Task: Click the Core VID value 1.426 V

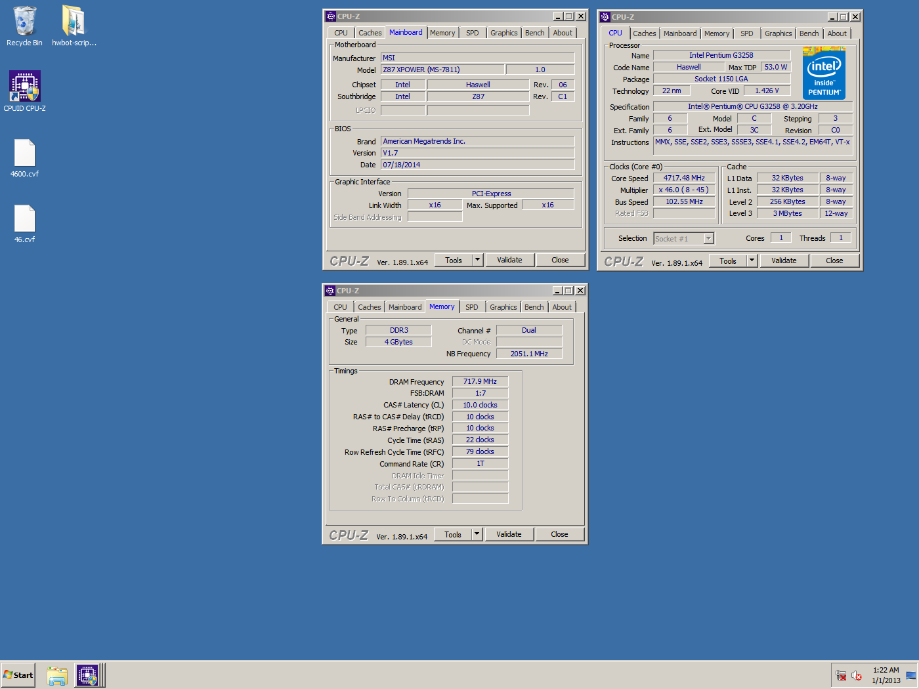Action: coord(767,91)
